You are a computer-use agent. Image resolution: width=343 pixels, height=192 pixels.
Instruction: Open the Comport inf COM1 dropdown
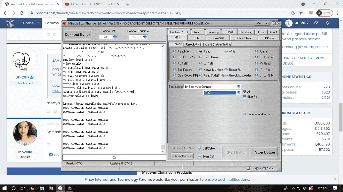tap(115, 37)
